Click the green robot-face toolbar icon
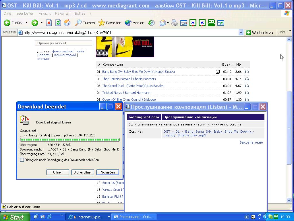 [x=211, y=23]
